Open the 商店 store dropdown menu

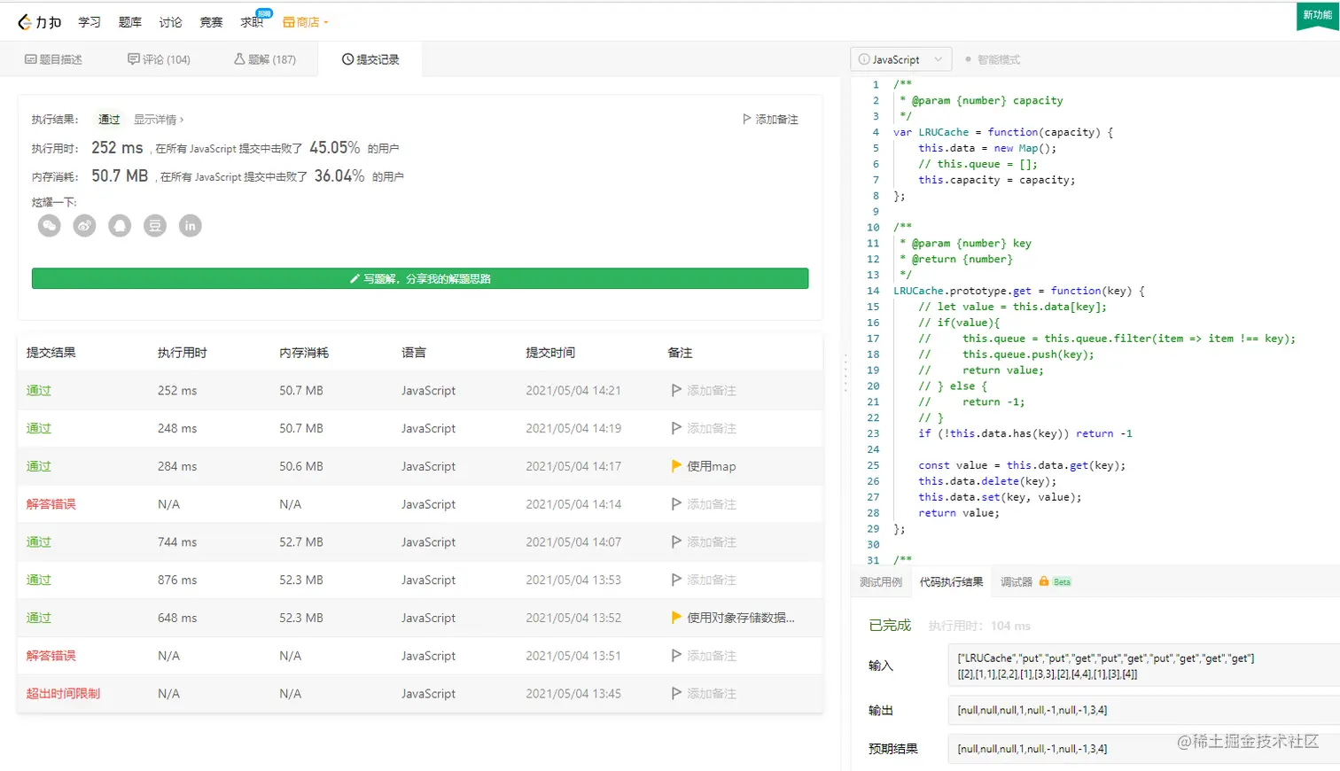(306, 22)
